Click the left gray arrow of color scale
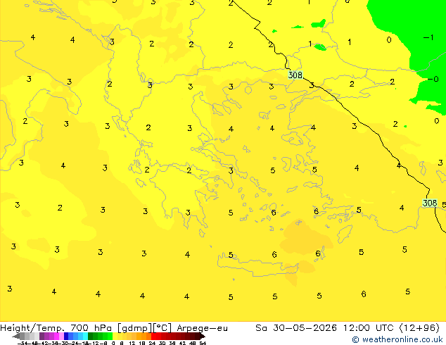Screen dimensions: 446x345 coord(16,336)
